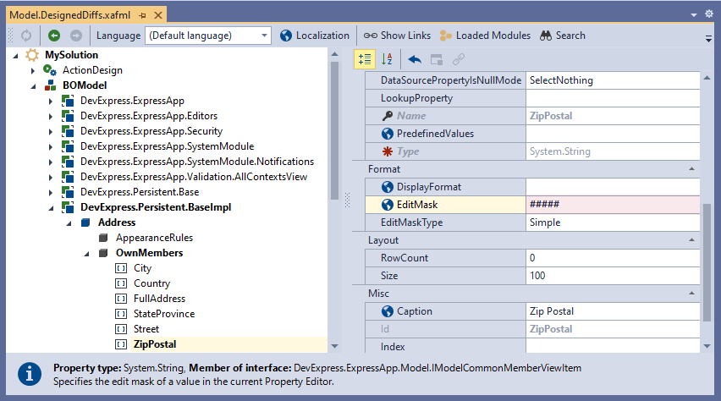721x401 pixels.
Task: Select the Address class item
Action: [x=117, y=222]
